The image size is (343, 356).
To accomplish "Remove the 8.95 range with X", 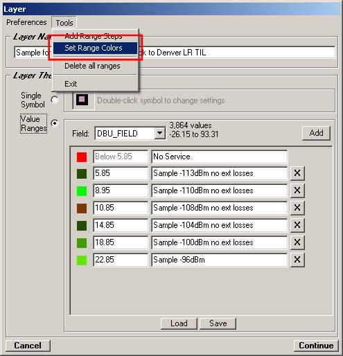I will [x=297, y=190].
